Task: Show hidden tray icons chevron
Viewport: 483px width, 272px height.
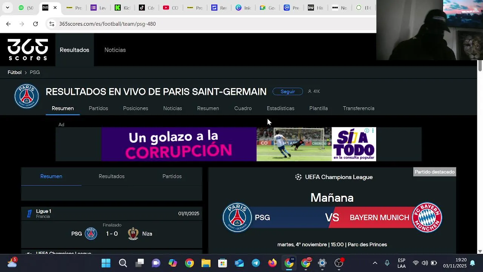Action: (x=375, y=263)
